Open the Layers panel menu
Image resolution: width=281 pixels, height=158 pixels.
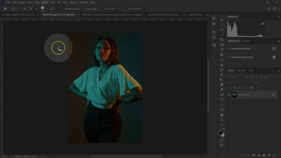coord(278,71)
